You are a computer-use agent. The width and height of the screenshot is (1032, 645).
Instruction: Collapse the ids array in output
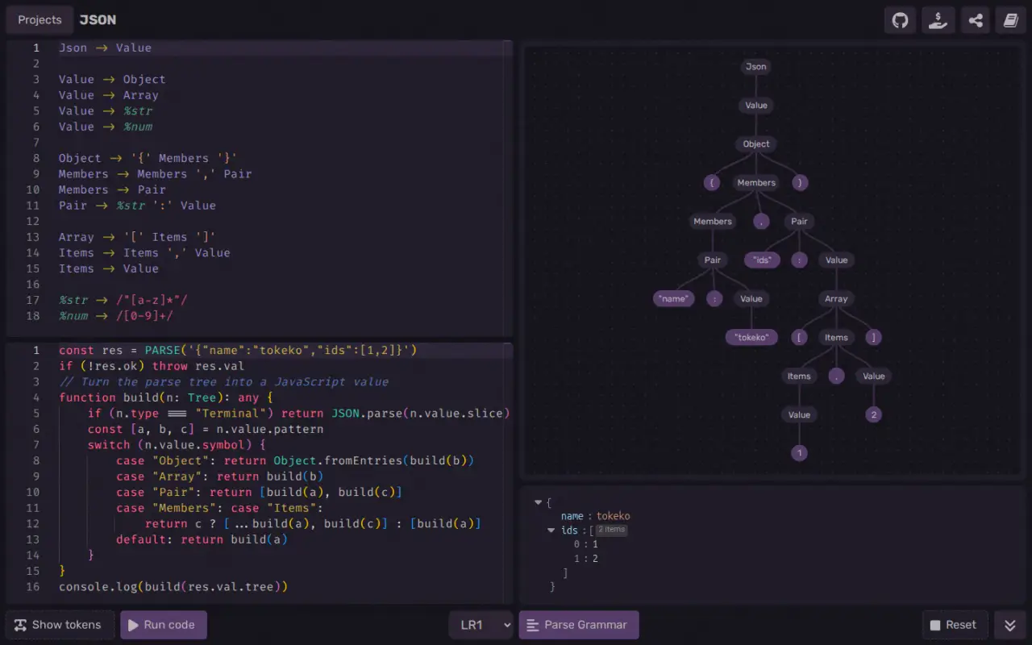tap(551, 531)
